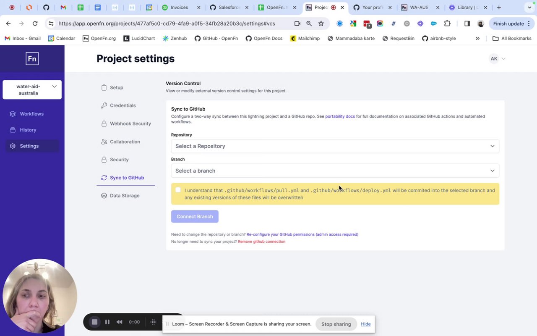
Task: Tick the workflow overwrite acknowledgement checkbox
Action: point(178,190)
